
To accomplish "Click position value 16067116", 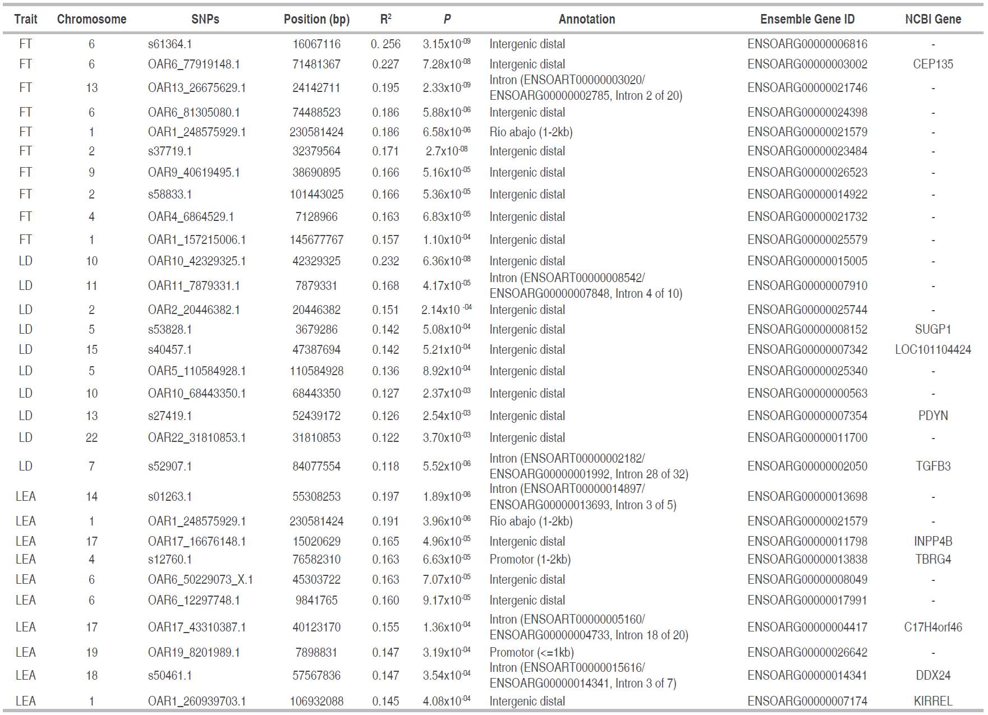I will [316, 44].
